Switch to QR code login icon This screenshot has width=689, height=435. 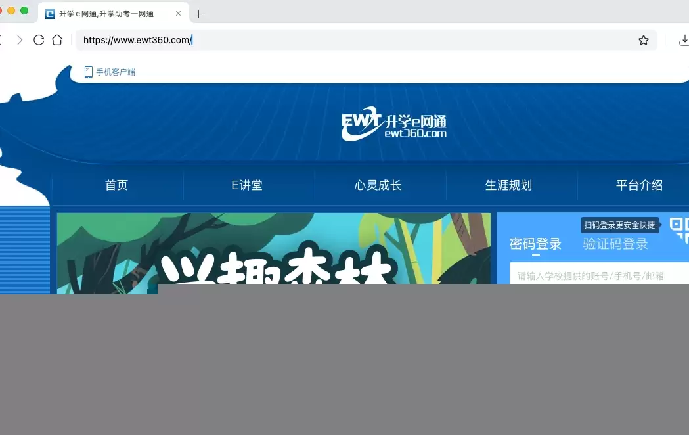[x=679, y=230]
